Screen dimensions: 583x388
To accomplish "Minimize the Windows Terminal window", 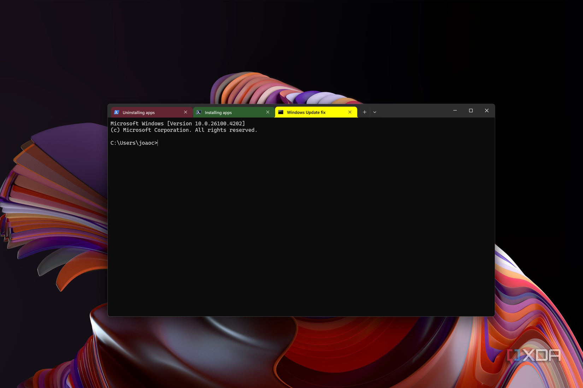I will click(455, 111).
